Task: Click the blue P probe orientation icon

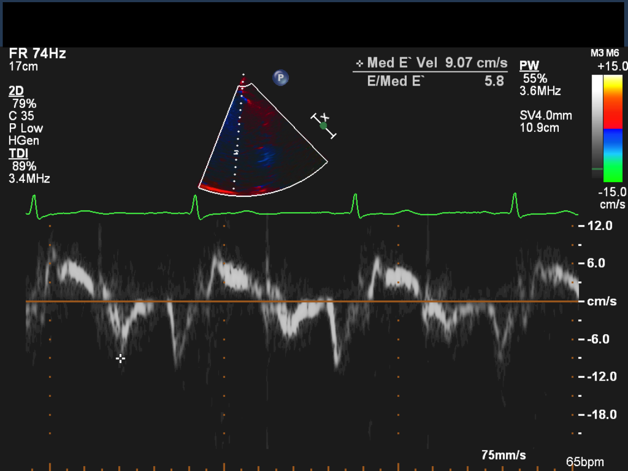Action: [x=280, y=78]
